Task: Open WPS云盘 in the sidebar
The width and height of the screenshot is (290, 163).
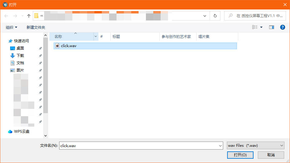Action: coord(21,132)
